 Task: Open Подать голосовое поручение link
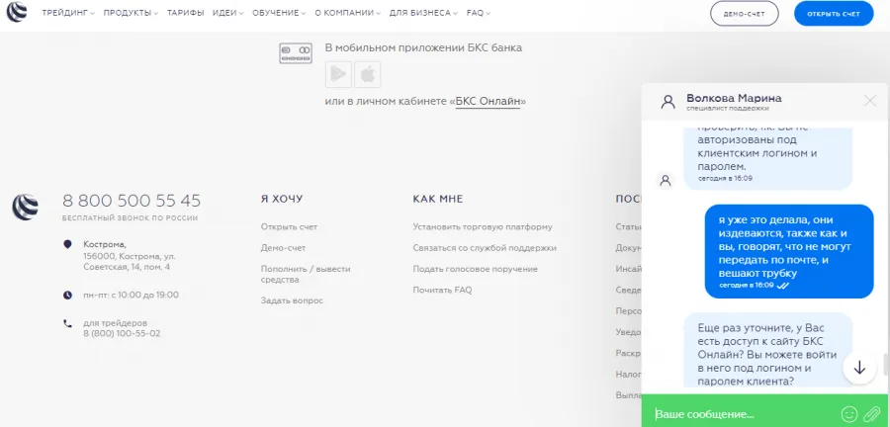click(475, 269)
